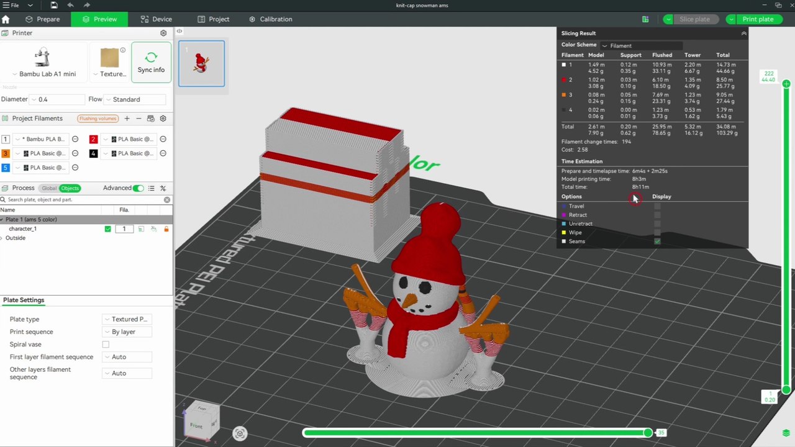The image size is (795, 447).
Task: Click the Slice plate button
Action: pyautogui.click(x=694, y=19)
